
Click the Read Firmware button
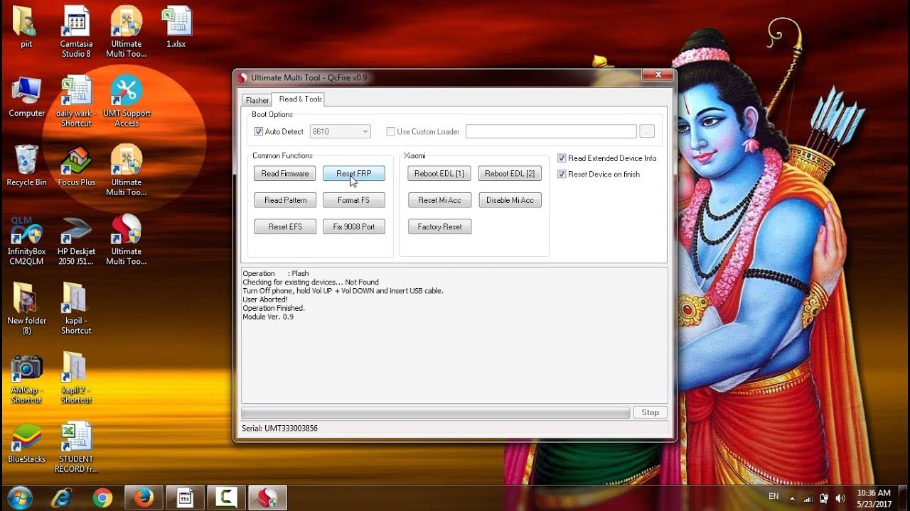285,173
